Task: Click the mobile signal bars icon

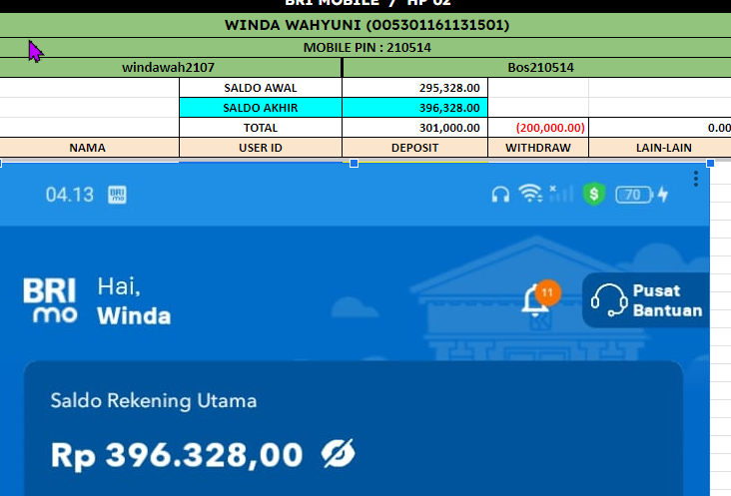Action: [561, 194]
